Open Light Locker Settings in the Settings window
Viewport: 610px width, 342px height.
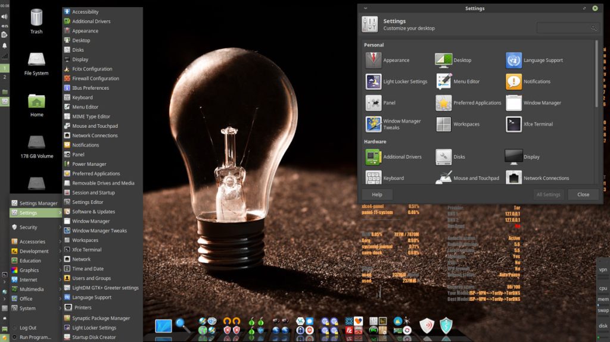coord(374,81)
